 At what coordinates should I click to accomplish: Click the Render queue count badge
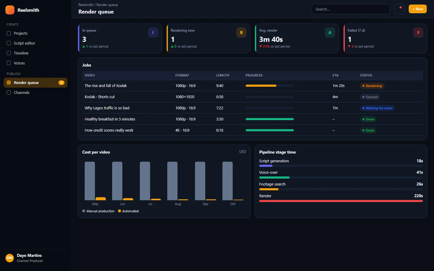(62, 83)
